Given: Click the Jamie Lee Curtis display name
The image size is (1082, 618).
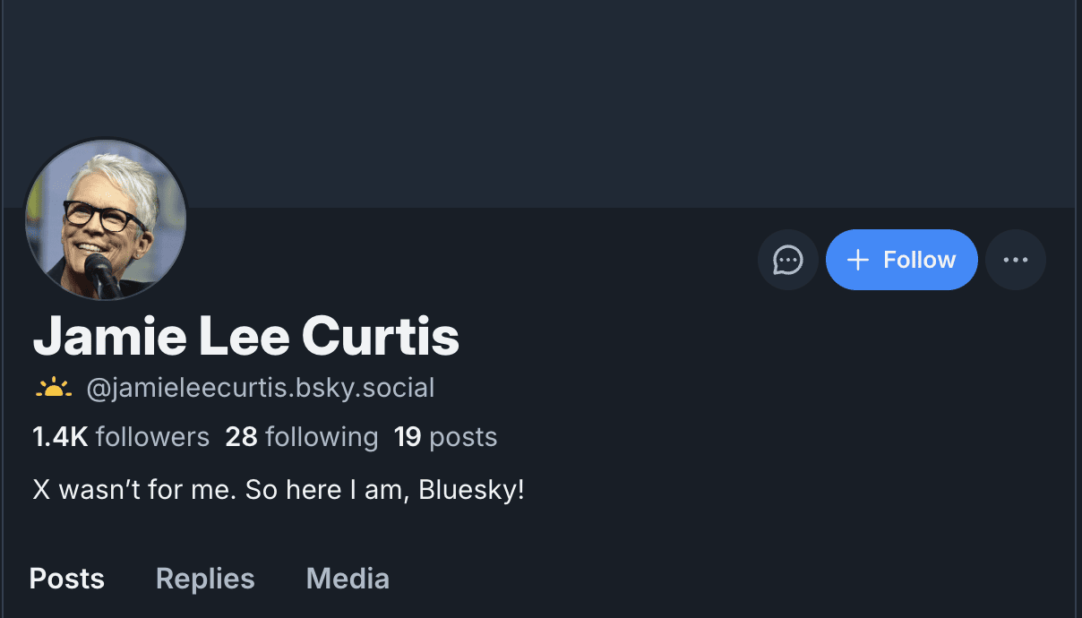Looking at the screenshot, I should coord(246,338).
